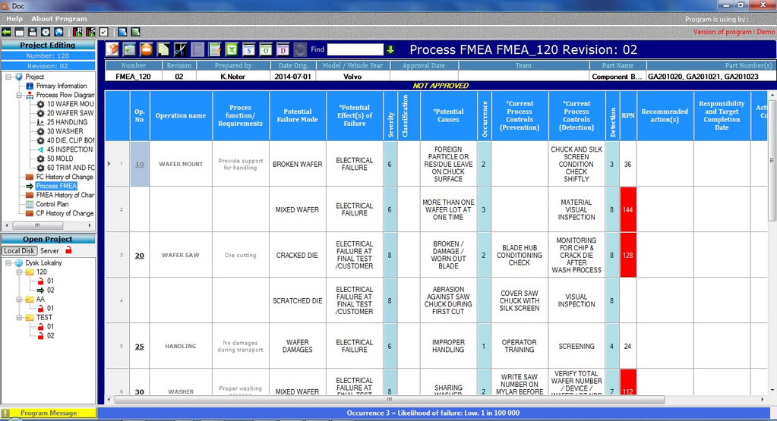The image size is (777, 421).
Task: Click the green back arrow toolbar icon
Action: click(x=6, y=32)
